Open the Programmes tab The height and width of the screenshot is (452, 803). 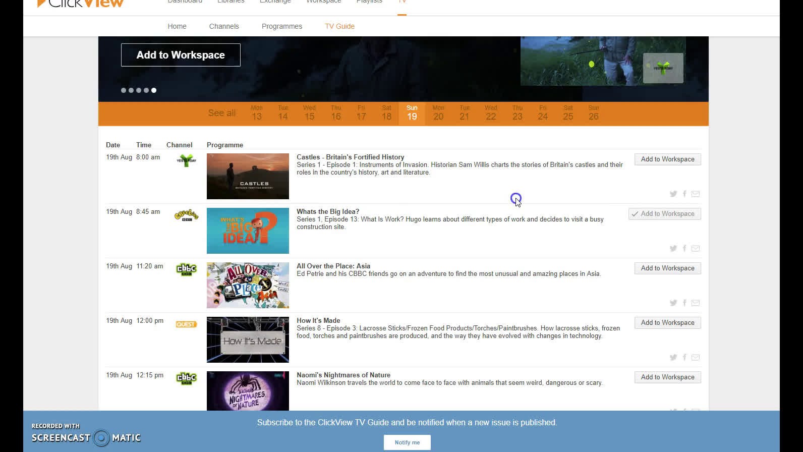(x=281, y=26)
